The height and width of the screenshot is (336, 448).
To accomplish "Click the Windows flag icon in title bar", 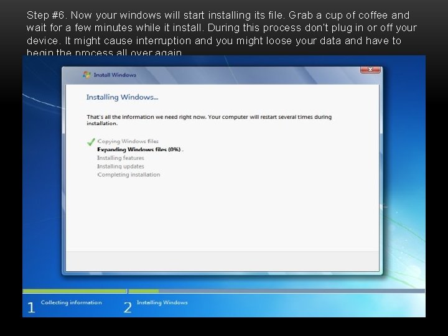I will tap(86, 75).
